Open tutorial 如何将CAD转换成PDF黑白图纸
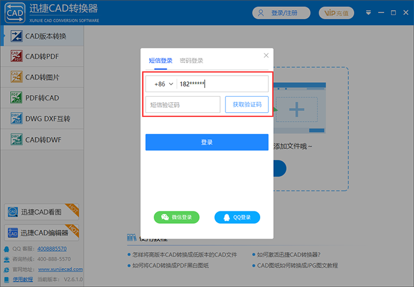Viewport: 414px width, 287px height. (170, 265)
